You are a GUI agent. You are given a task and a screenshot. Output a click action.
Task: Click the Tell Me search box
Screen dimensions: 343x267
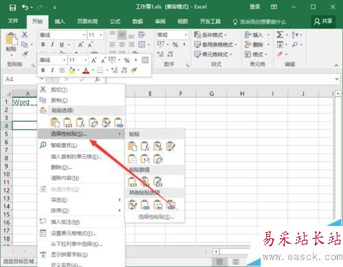259,22
